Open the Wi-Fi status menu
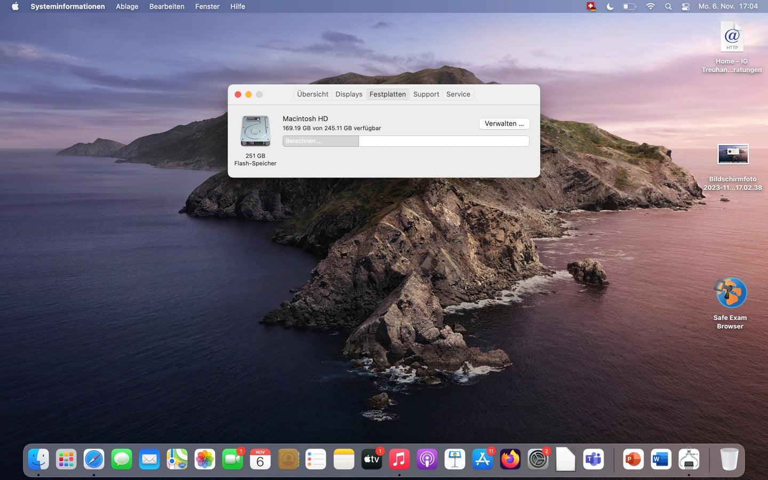This screenshot has height=480, width=768. pos(650,6)
